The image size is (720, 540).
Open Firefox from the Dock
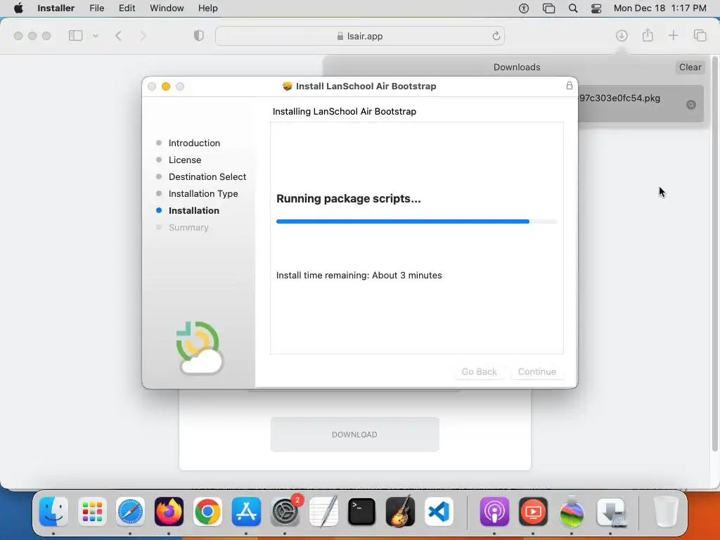coord(169,511)
